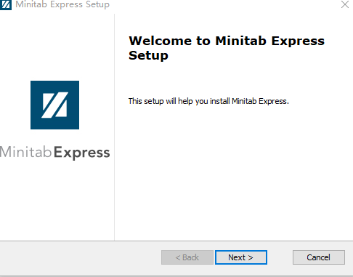Viewport: 353px width, 277px height.
Task: Click the large blue Minitab logo
Action: 54,105
